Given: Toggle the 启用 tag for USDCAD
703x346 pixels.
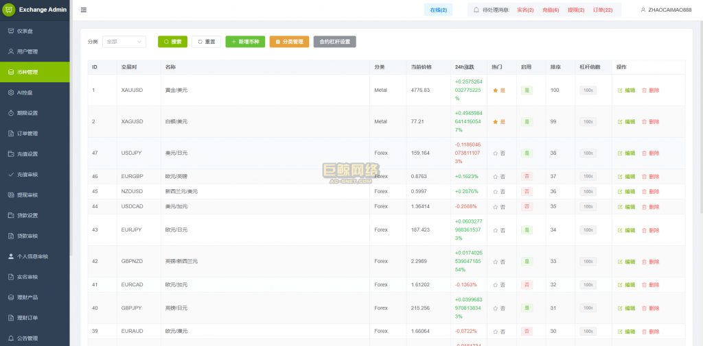Looking at the screenshot, I should 527,207.
